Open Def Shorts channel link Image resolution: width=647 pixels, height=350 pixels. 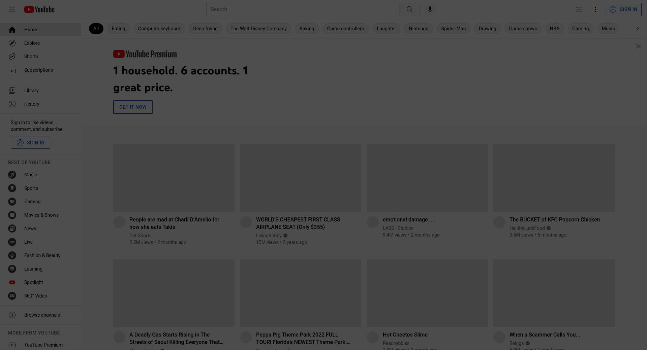click(x=140, y=236)
